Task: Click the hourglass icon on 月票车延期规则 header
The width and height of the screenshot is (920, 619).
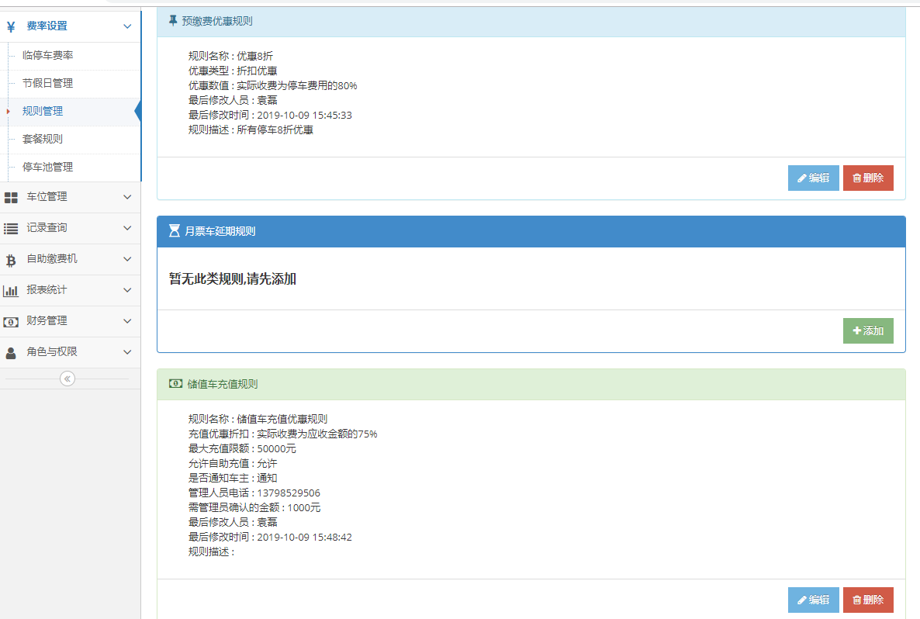Action: [172, 230]
